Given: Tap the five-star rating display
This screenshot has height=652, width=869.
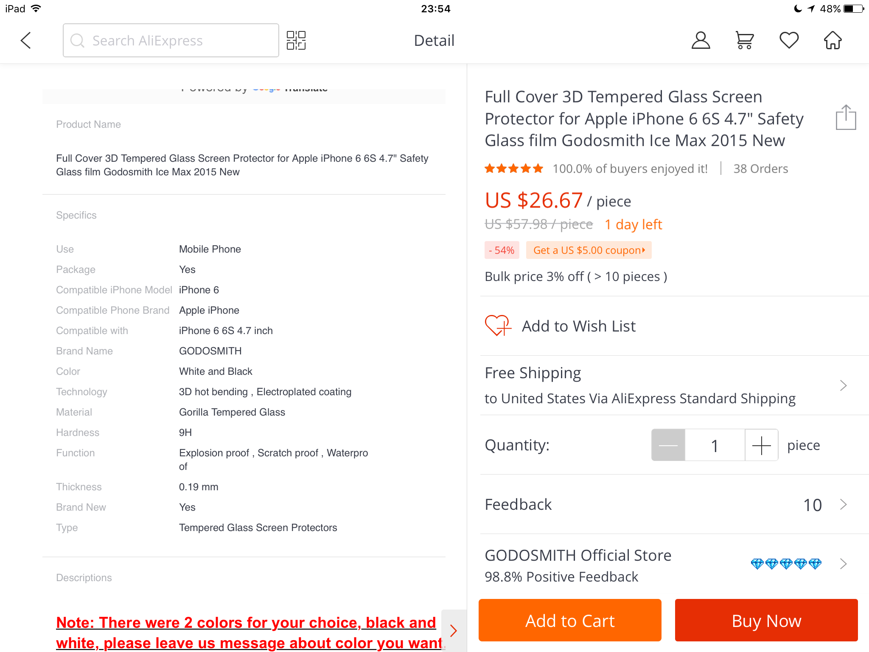Looking at the screenshot, I should pyautogui.click(x=514, y=169).
